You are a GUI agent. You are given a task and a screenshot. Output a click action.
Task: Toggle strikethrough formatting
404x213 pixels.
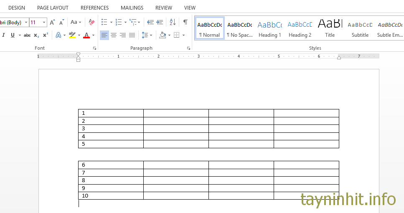(x=27, y=35)
